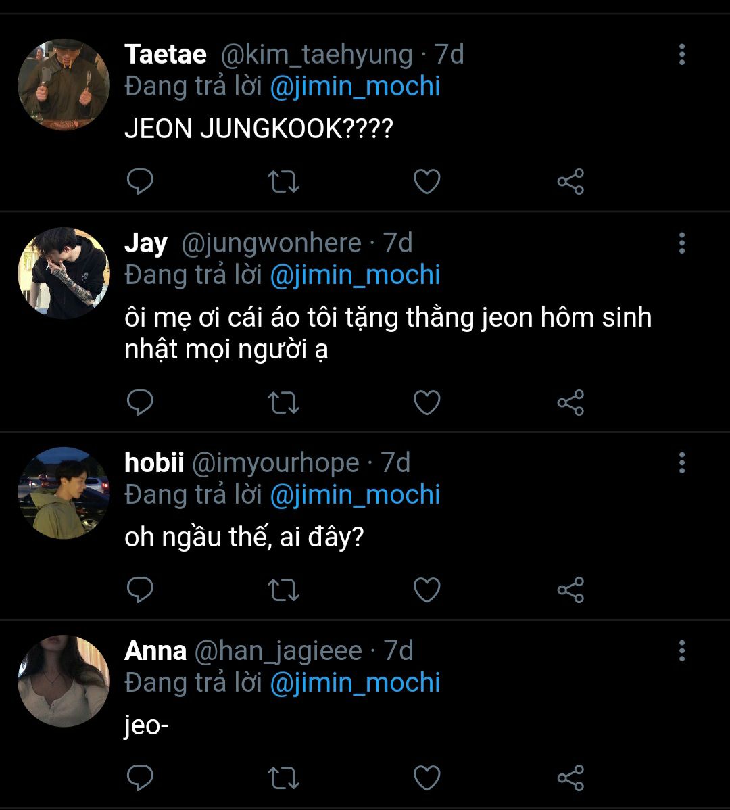This screenshot has width=730, height=810.
Task: Share Jay's tweet
Action: 570,403
